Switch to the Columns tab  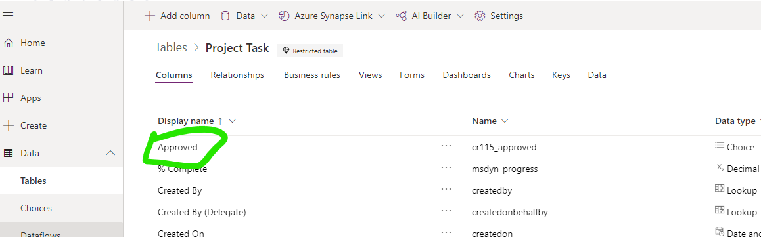click(x=173, y=75)
